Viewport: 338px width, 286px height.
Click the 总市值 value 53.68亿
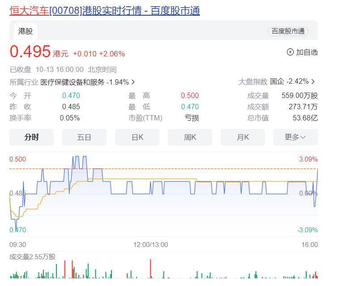pyautogui.click(x=305, y=118)
